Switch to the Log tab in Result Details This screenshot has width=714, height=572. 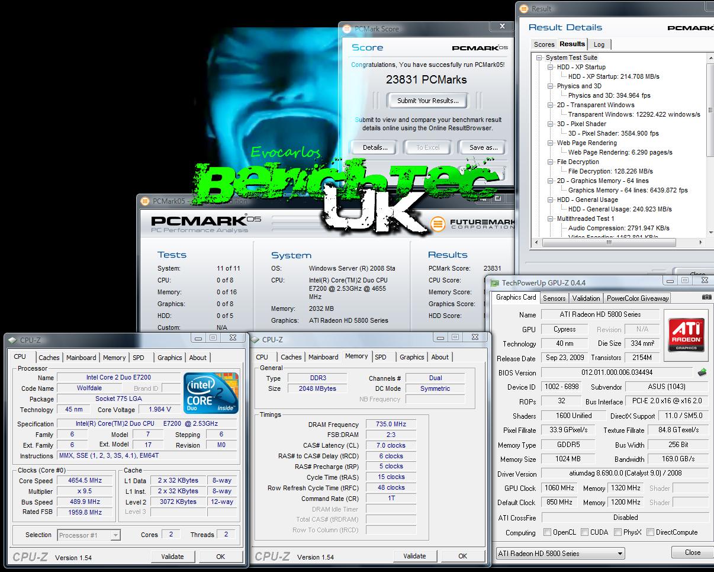599,44
